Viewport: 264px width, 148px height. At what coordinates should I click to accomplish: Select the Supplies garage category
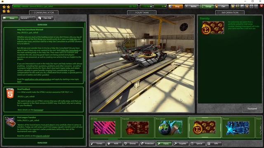[x=181, y=143]
